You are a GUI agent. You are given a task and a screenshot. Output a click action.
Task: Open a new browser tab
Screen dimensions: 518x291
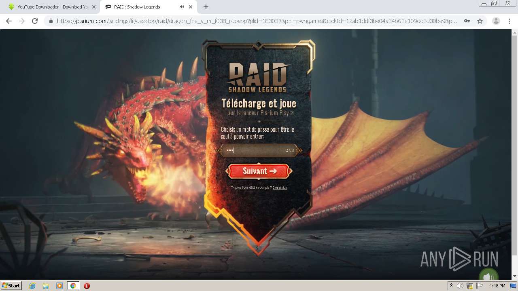click(206, 7)
